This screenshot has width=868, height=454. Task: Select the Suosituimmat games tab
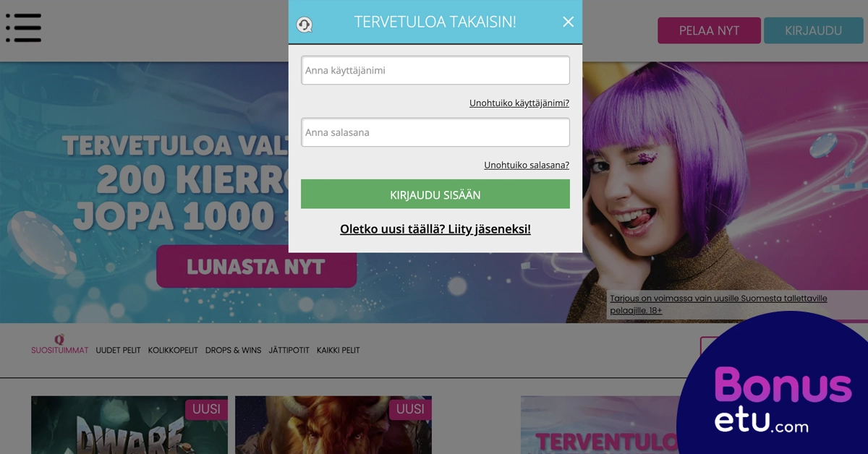[x=59, y=350]
